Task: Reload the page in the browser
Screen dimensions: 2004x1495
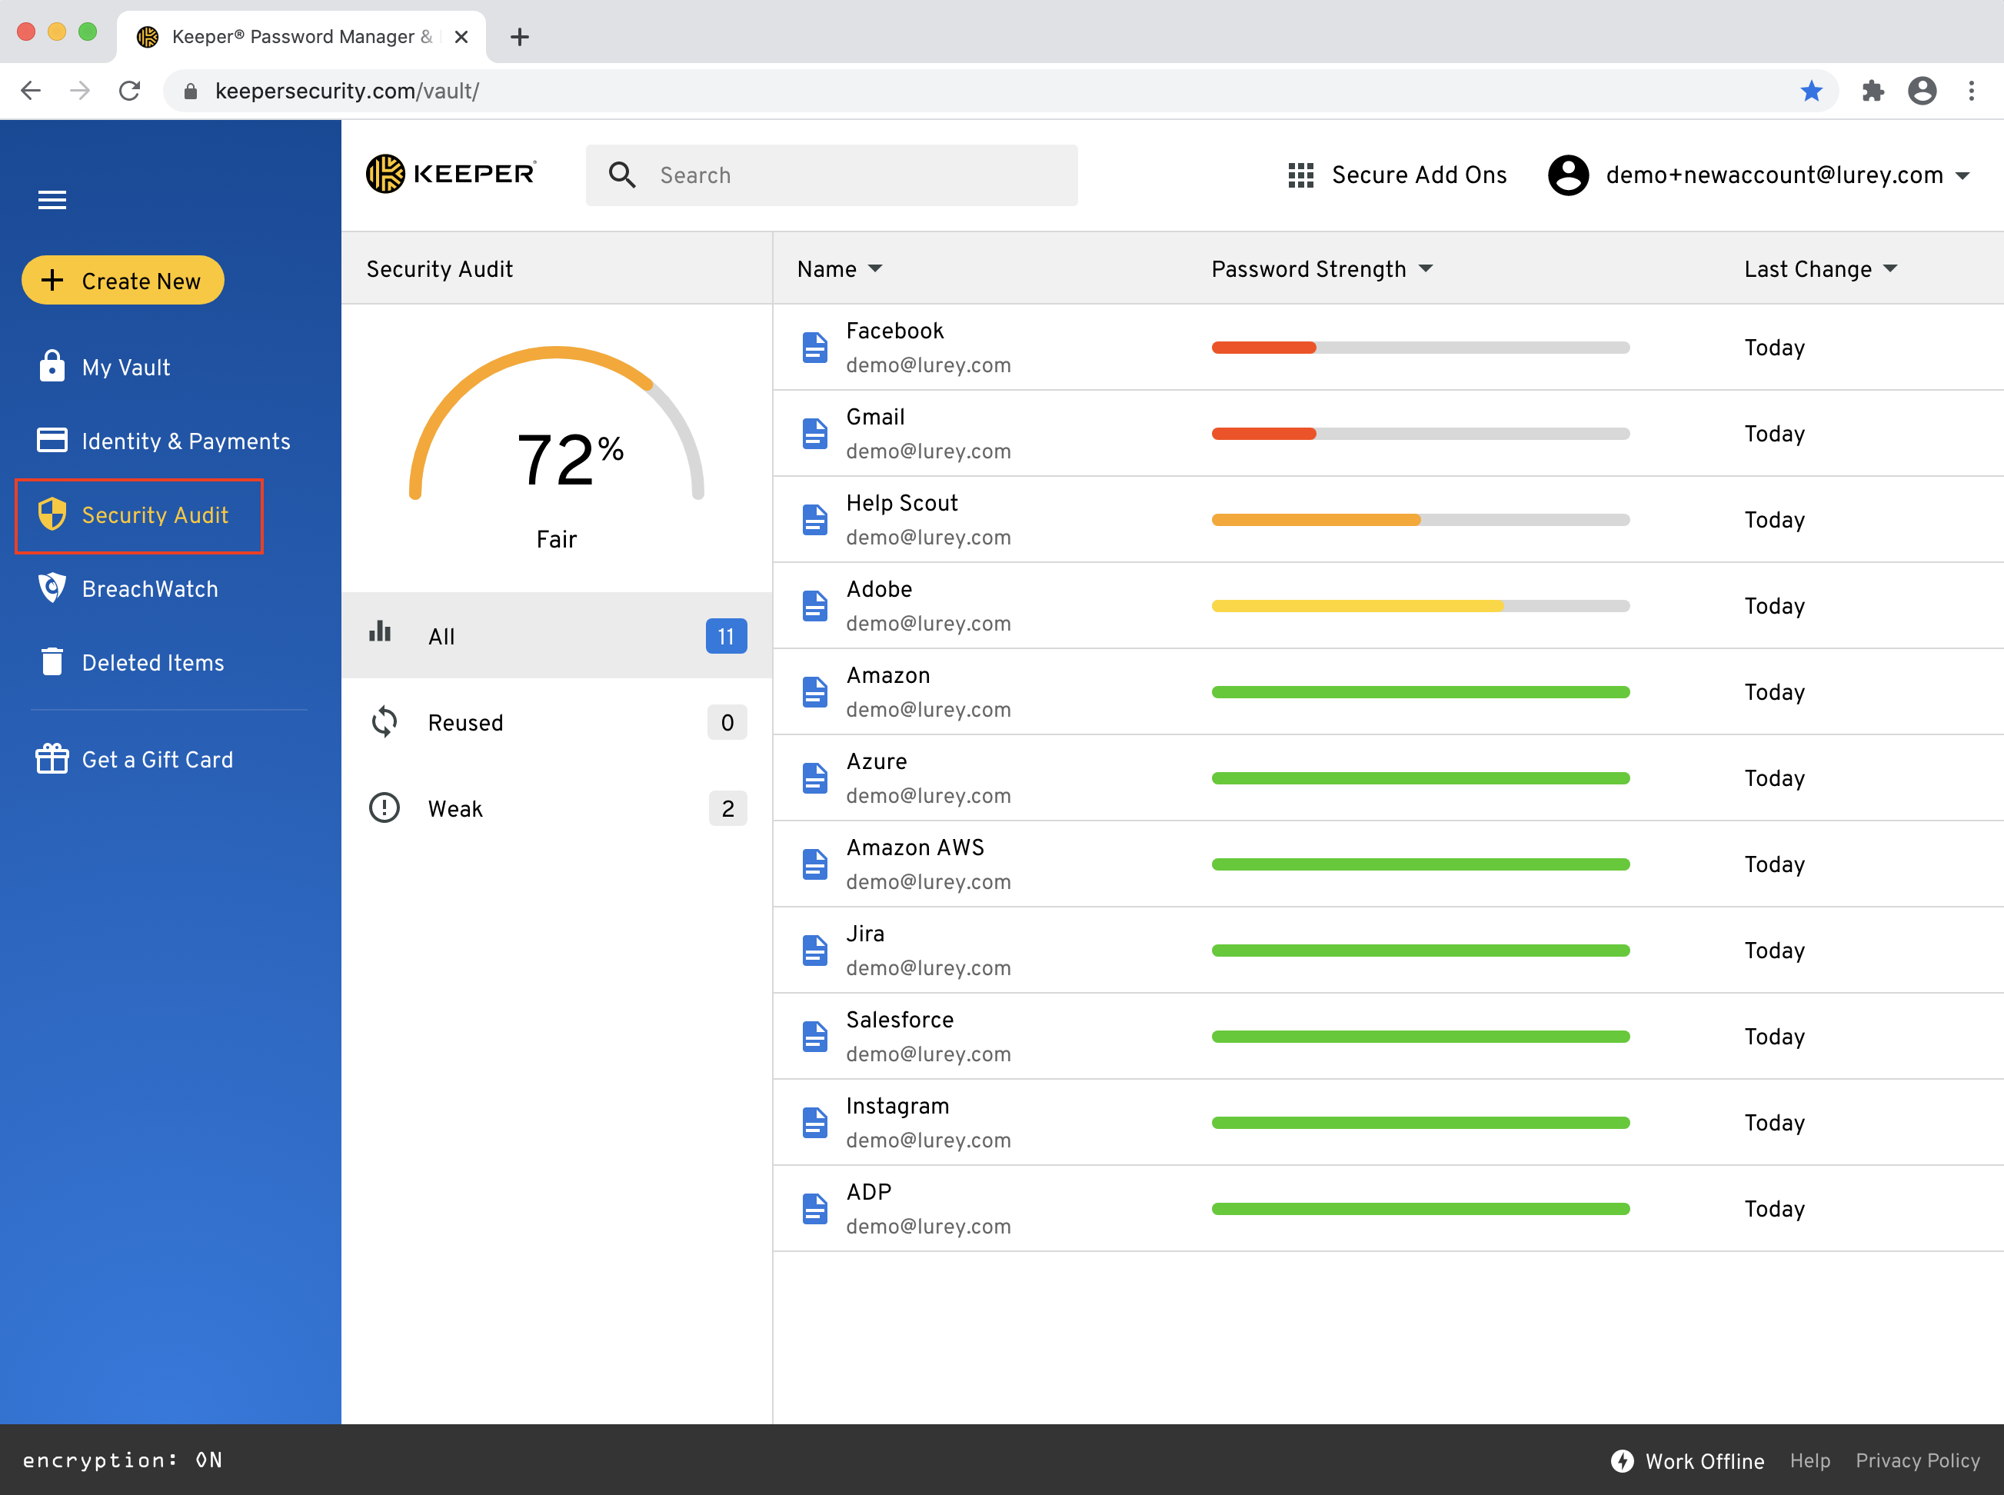Action: pyautogui.click(x=129, y=91)
